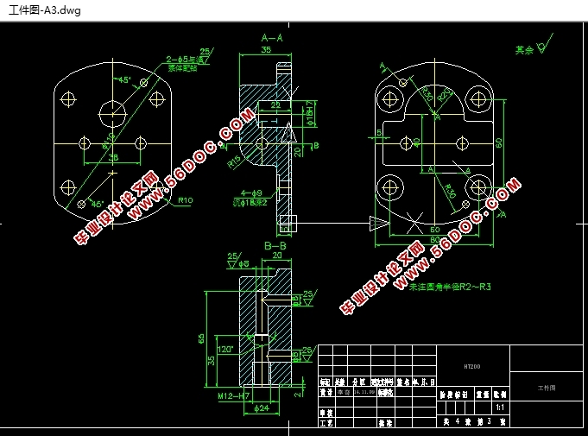Click the 65 height dimension beside B-B view
The height and width of the screenshot is (436, 588).
[x=202, y=337]
